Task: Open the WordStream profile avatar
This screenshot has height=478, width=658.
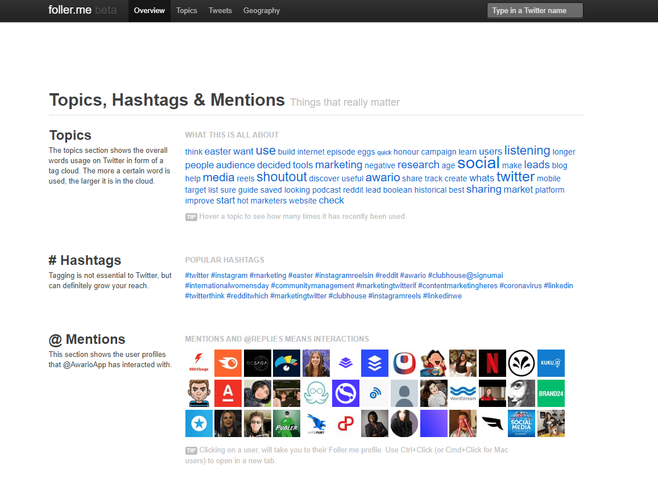Action: coord(463,393)
